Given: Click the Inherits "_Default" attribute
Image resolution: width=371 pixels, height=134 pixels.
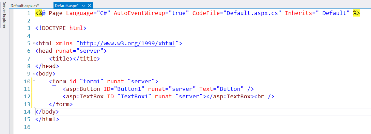Looking at the screenshot, I should (x=317, y=13).
